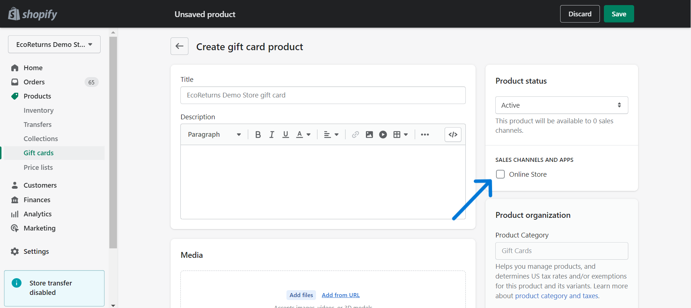This screenshot has height=308, width=691.
Task: Show HTML code view button
Action: coord(453,135)
